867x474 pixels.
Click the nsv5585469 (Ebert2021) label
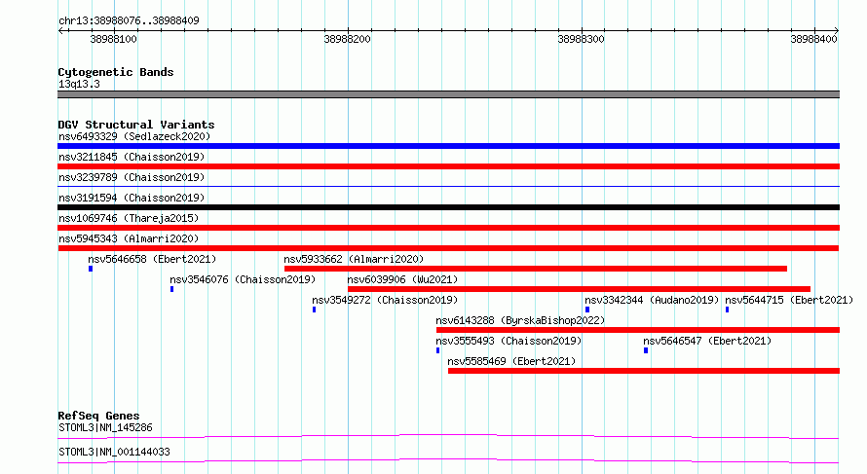(511, 361)
